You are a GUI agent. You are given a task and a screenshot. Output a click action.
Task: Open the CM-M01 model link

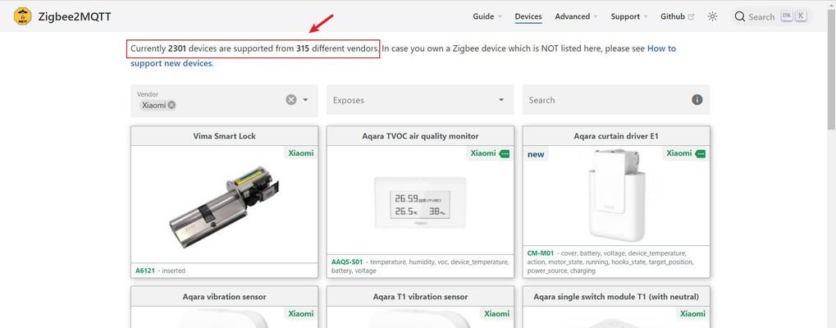pos(541,253)
